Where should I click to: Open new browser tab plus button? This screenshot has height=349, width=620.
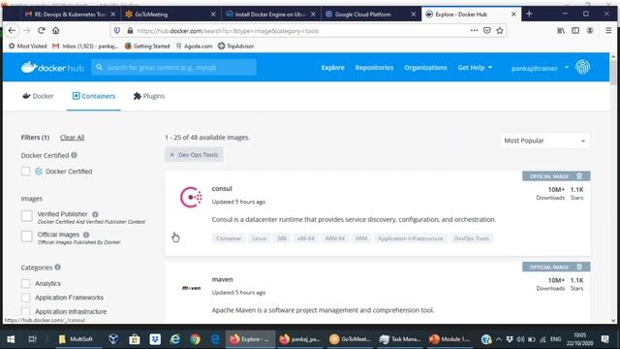(529, 14)
